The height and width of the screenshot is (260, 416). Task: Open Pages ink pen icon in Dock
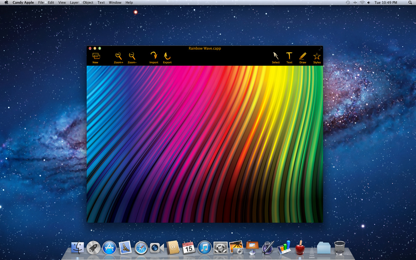pos(268,248)
